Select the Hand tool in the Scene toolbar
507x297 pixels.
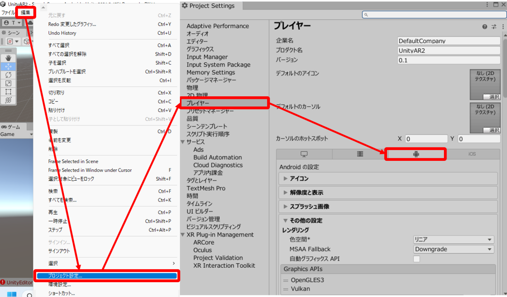click(x=8, y=58)
